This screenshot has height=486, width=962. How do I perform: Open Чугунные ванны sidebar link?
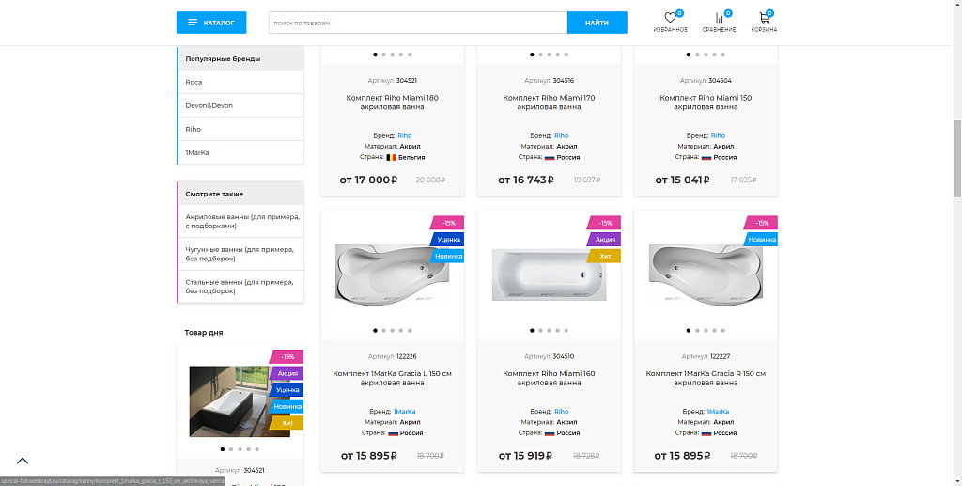tap(240, 254)
